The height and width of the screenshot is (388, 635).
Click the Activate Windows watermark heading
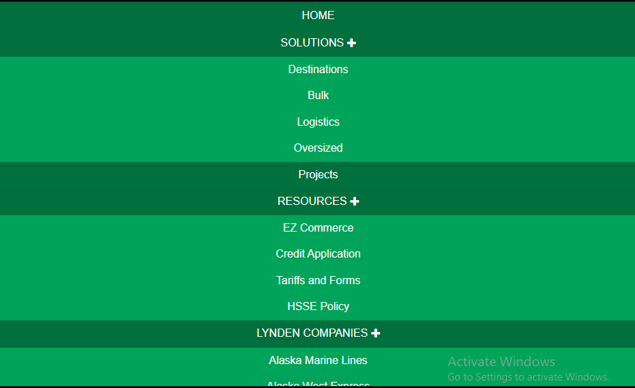[501, 361]
